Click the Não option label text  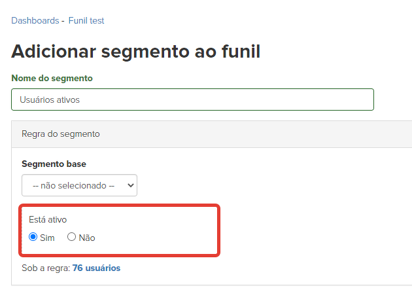point(87,238)
